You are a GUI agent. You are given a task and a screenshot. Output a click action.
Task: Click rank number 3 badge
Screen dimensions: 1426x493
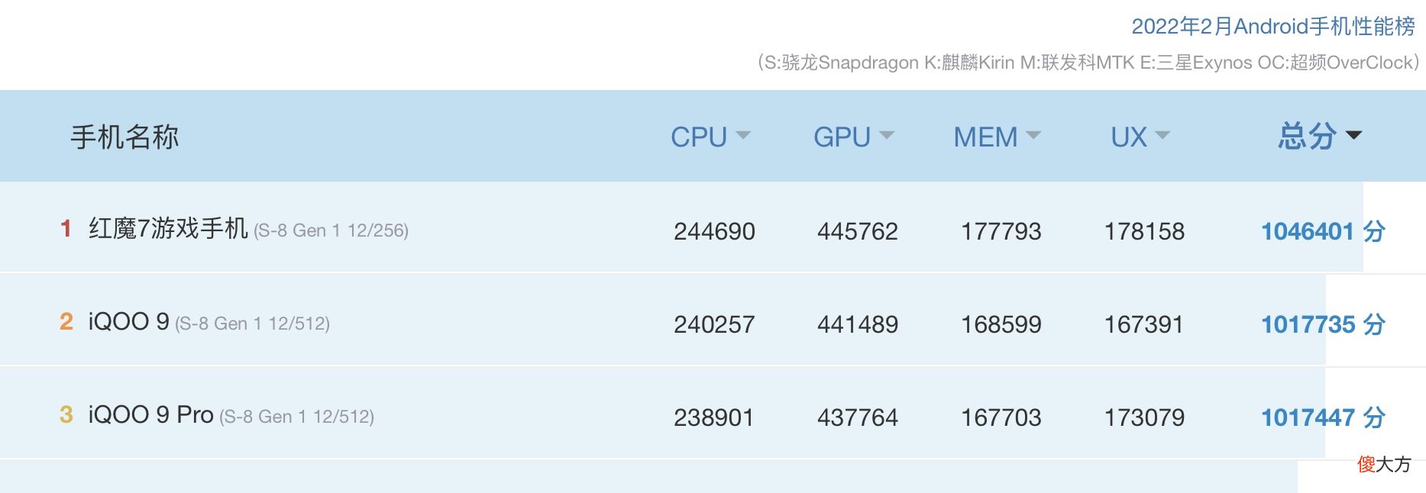coord(66,414)
